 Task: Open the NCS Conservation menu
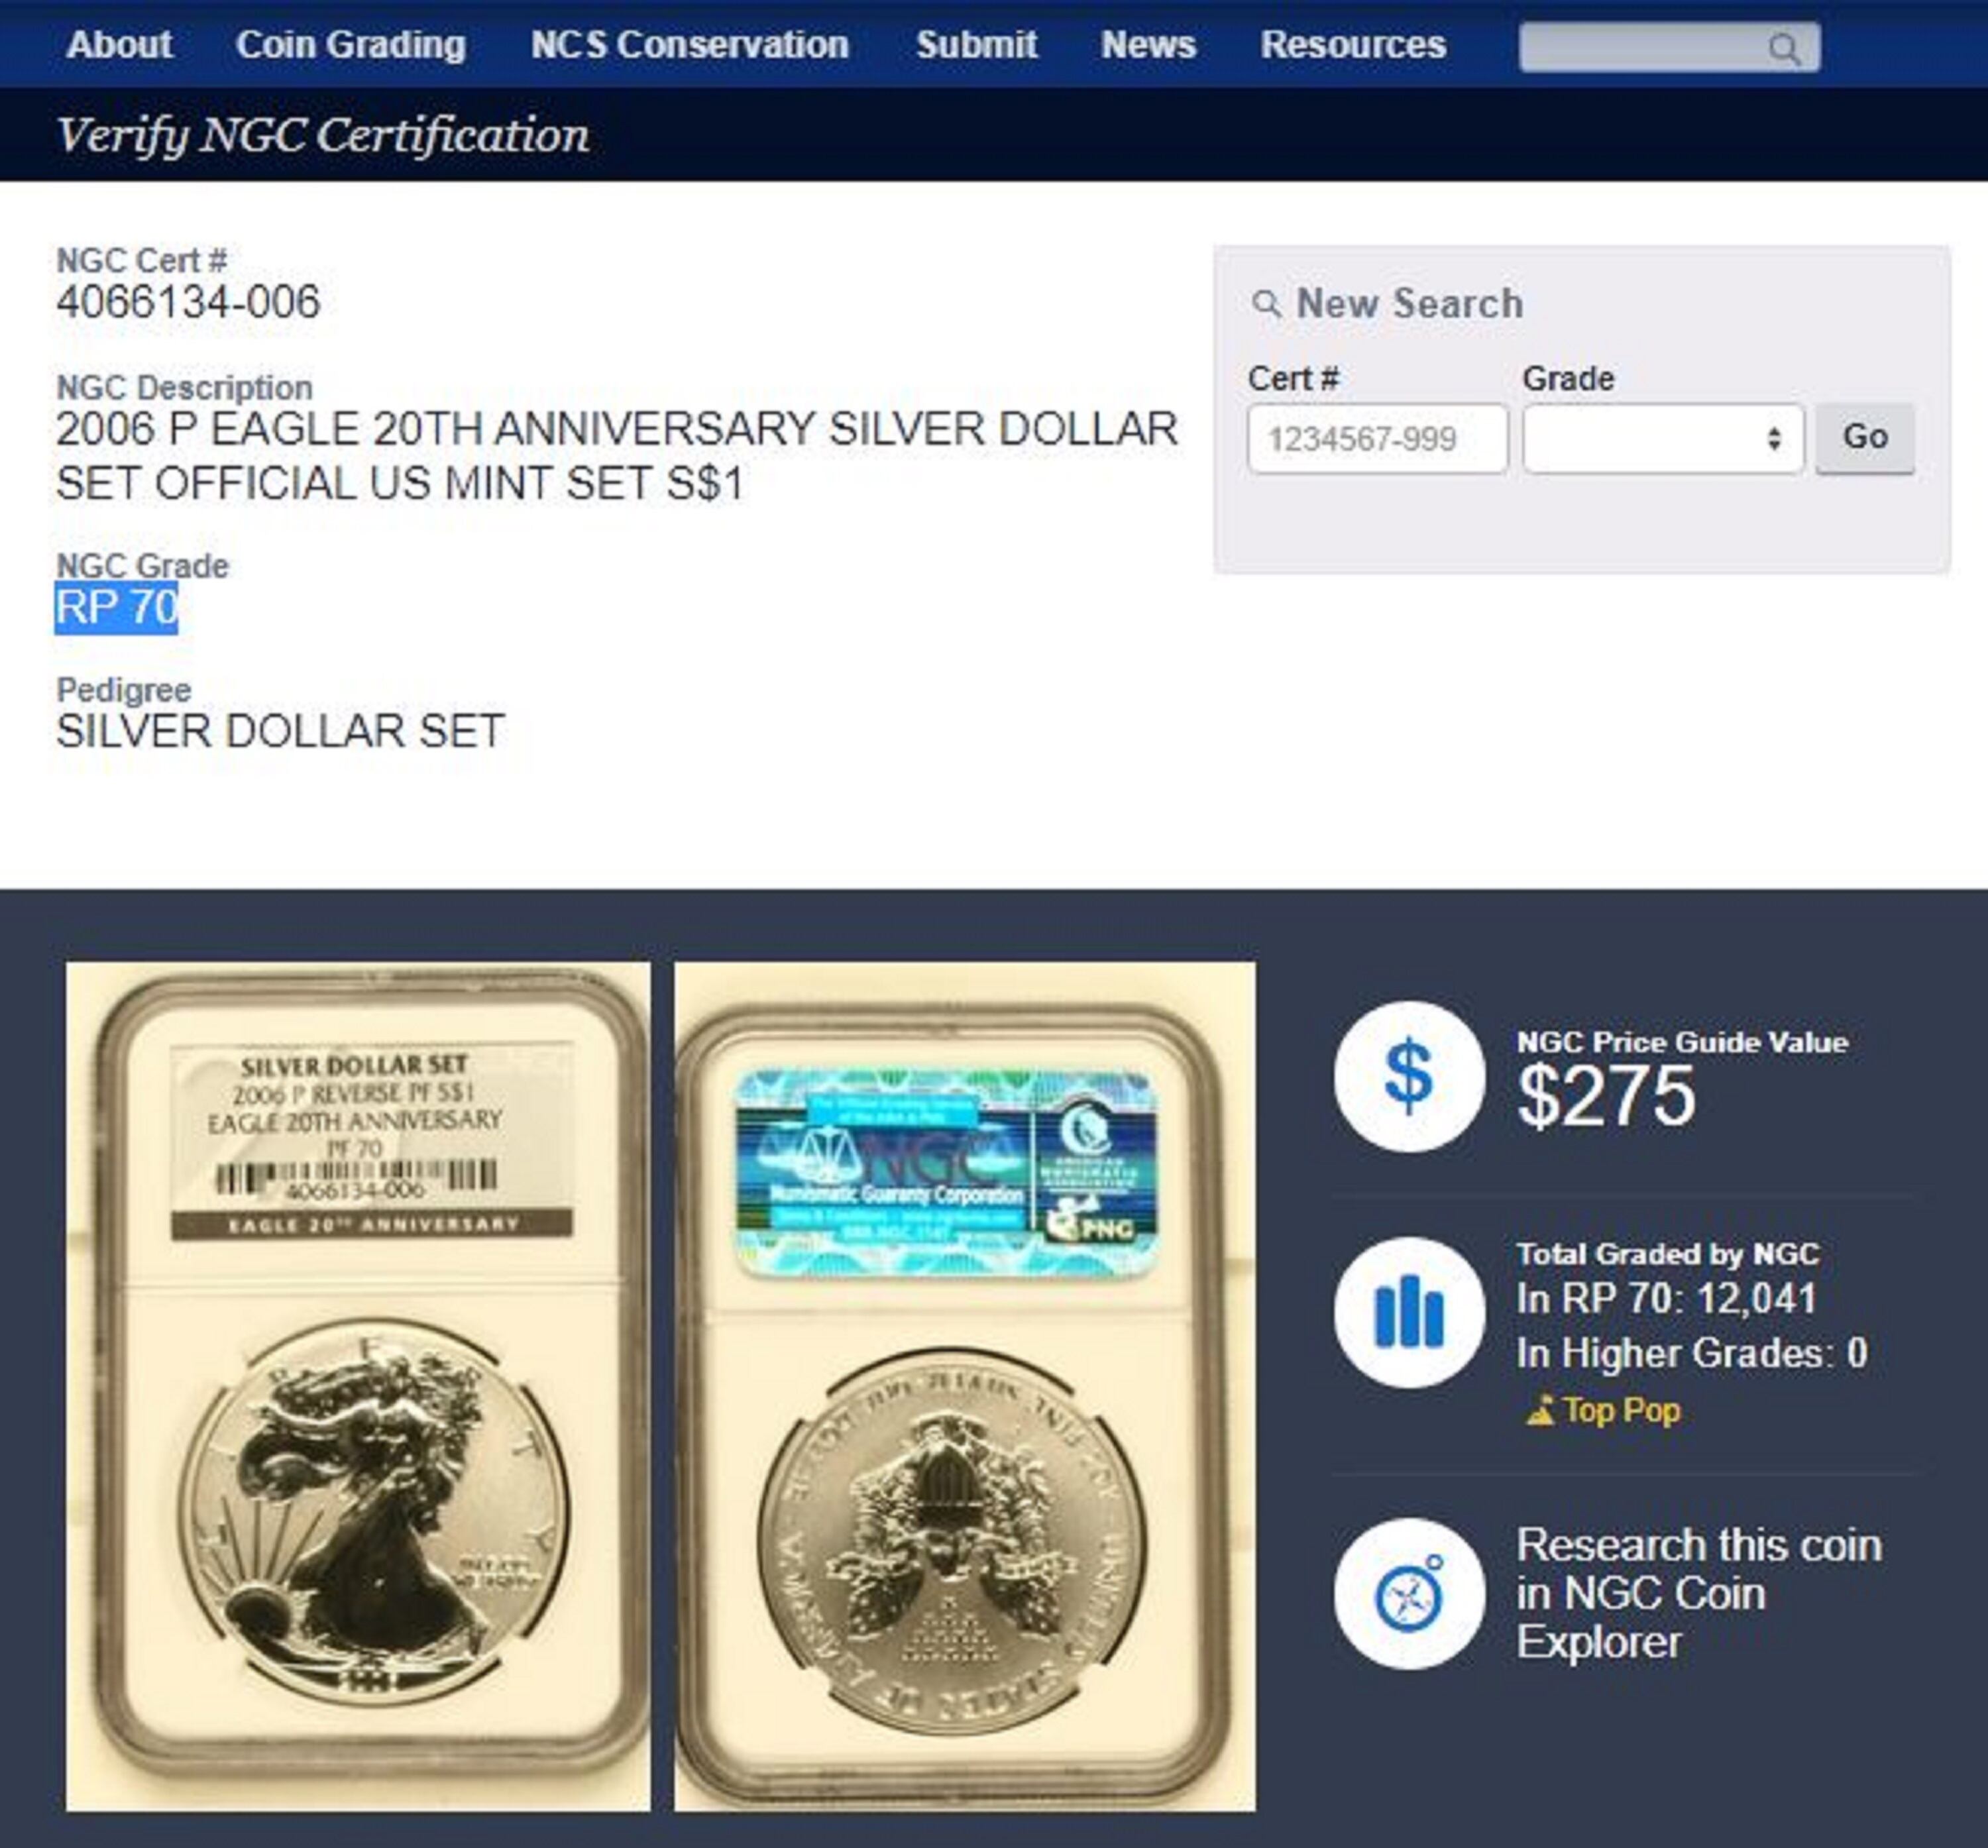(690, 44)
